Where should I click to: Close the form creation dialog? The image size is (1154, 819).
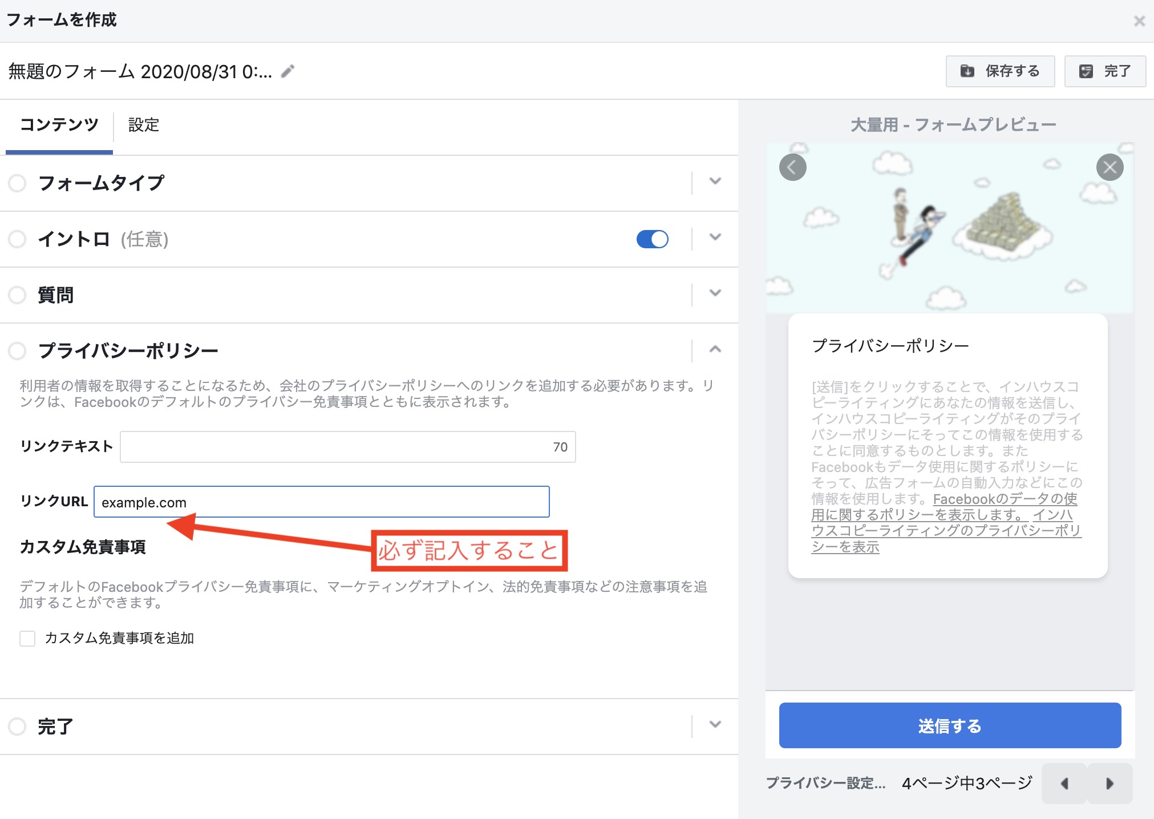[1139, 21]
